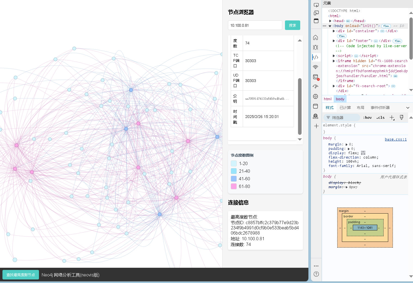Toggle .cls element classes panel

point(380,118)
